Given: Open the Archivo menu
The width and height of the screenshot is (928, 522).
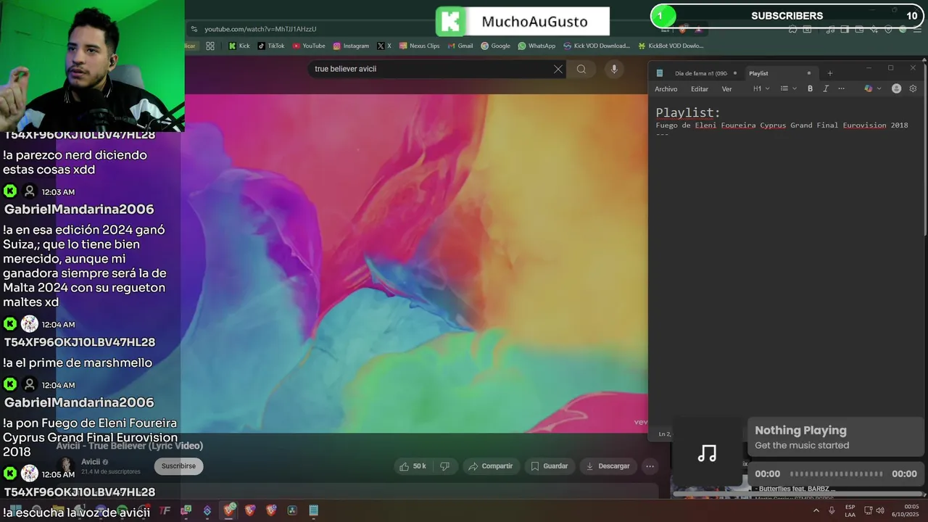Looking at the screenshot, I should [x=666, y=88].
